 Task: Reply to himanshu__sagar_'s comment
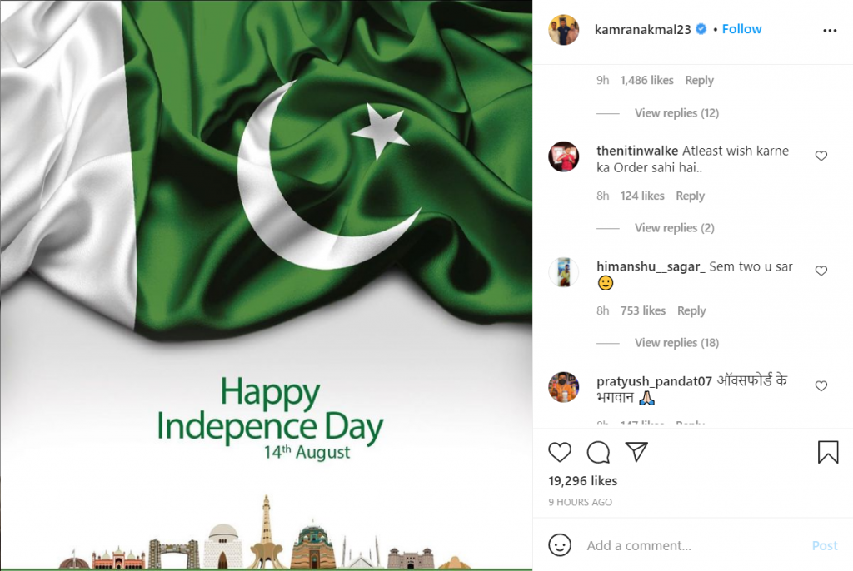[x=691, y=310]
